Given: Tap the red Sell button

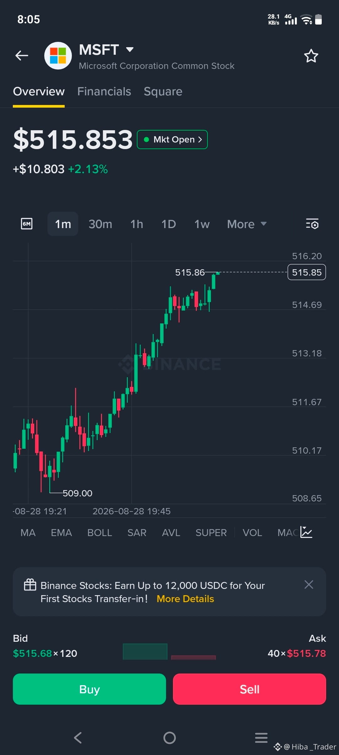Looking at the screenshot, I should click(250, 689).
